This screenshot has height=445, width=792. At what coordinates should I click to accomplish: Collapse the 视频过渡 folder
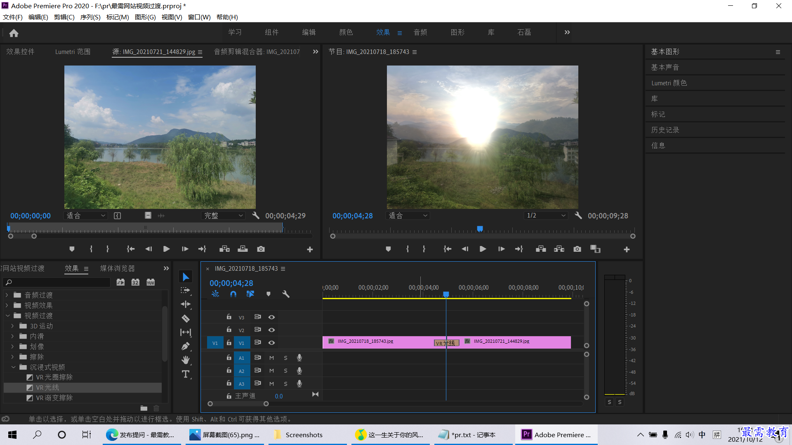[x=7, y=316]
